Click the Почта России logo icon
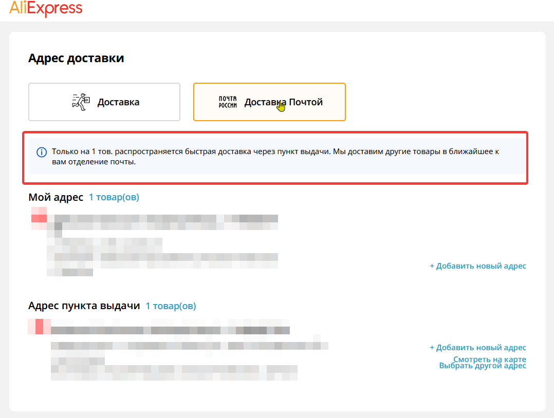The width and height of the screenshot is (554, 418). (x=228, y=102)
